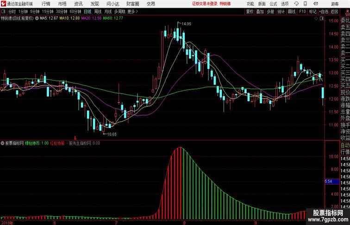Switch to 分时 chart period
The height and width of the screenshot is (225, 350).
pos(12,12)
